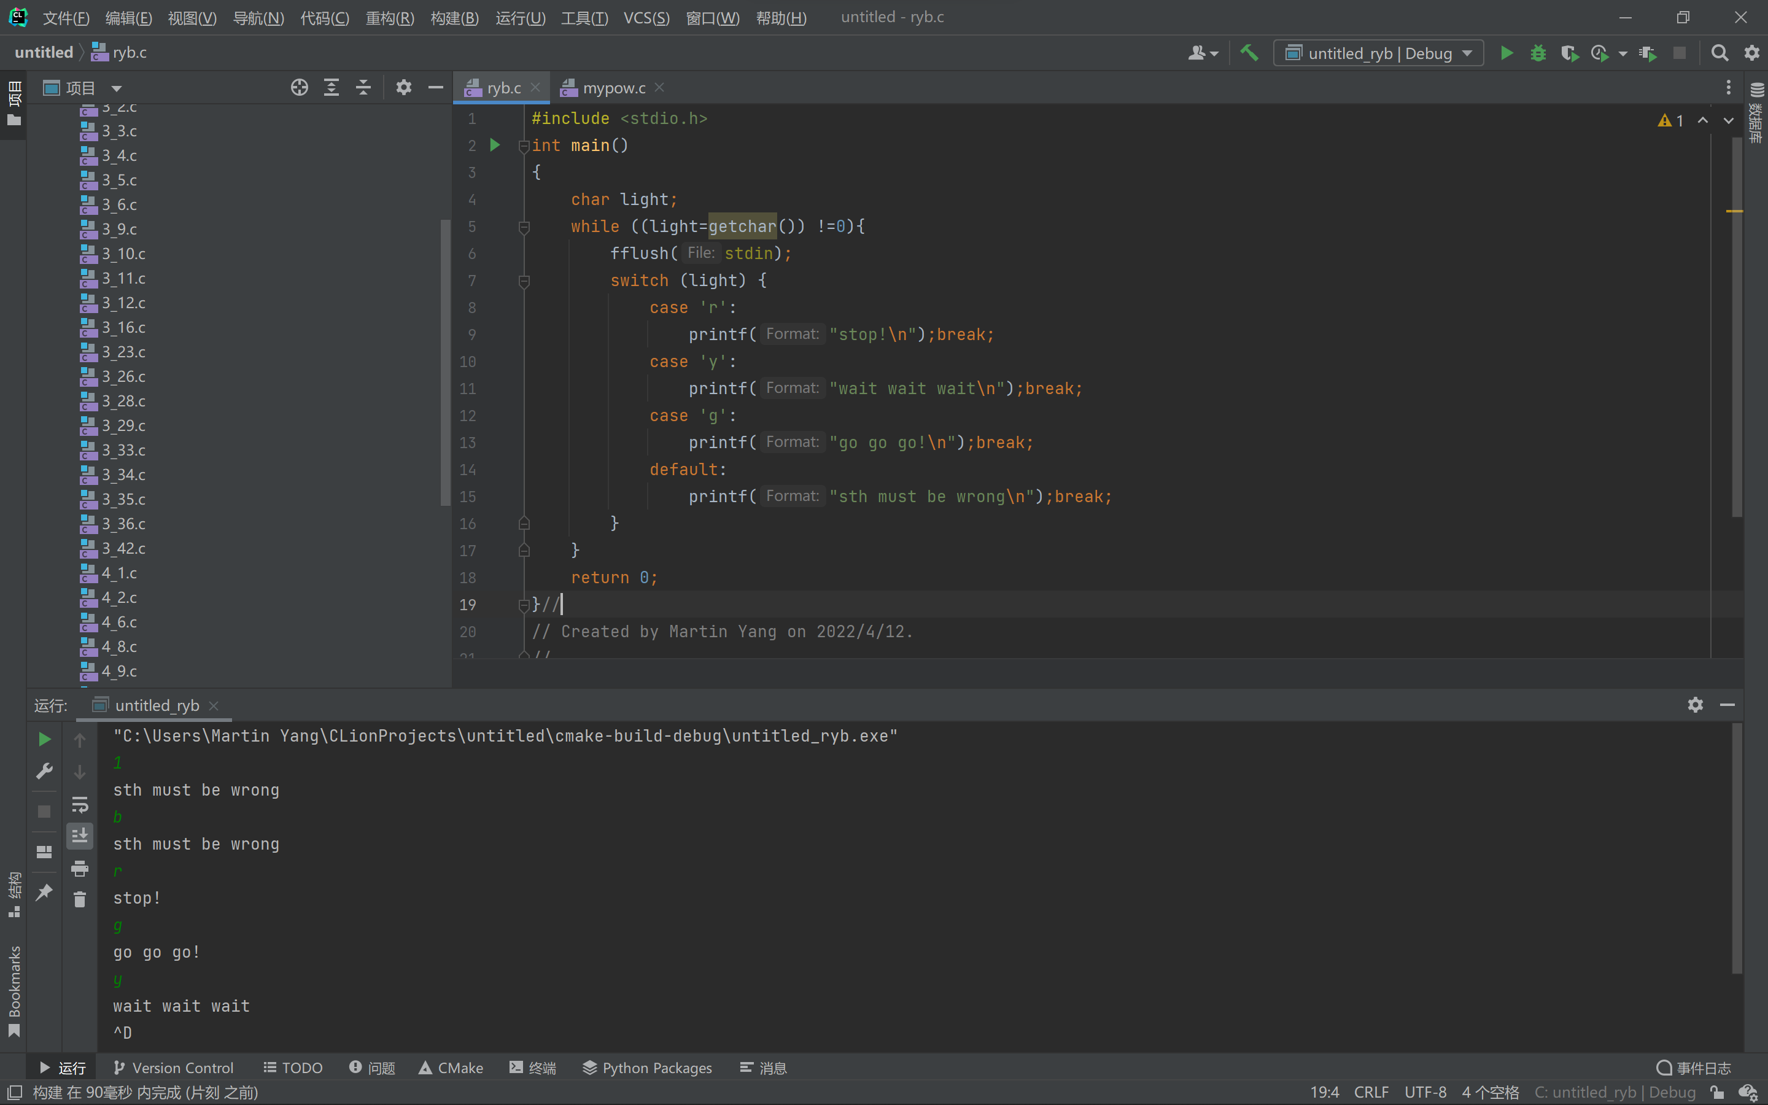Viewport: 1768px width, 1105px height.
Task: Toggle scroll to end in the run console
Action: point(80,836)
